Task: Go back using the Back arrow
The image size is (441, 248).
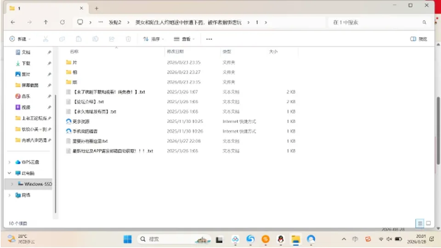Action: point(13,22)
